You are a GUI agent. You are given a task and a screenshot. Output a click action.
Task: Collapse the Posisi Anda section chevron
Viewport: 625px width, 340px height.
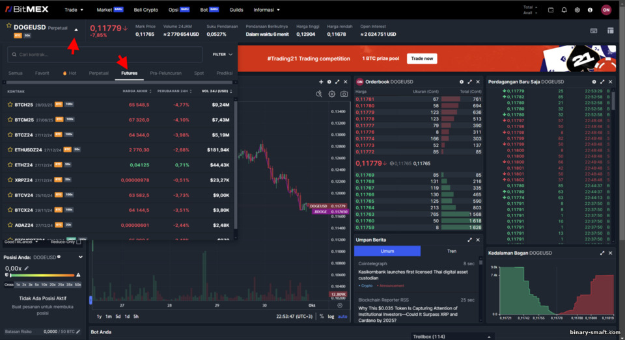81,257
